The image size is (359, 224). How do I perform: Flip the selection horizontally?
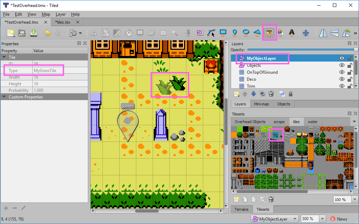(x=323, y=32)
